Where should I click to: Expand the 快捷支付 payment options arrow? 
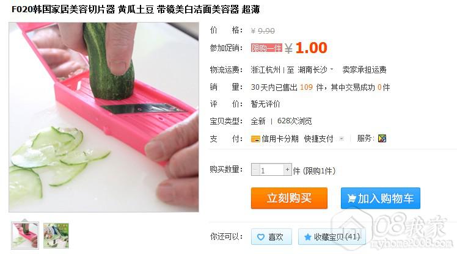342,139
